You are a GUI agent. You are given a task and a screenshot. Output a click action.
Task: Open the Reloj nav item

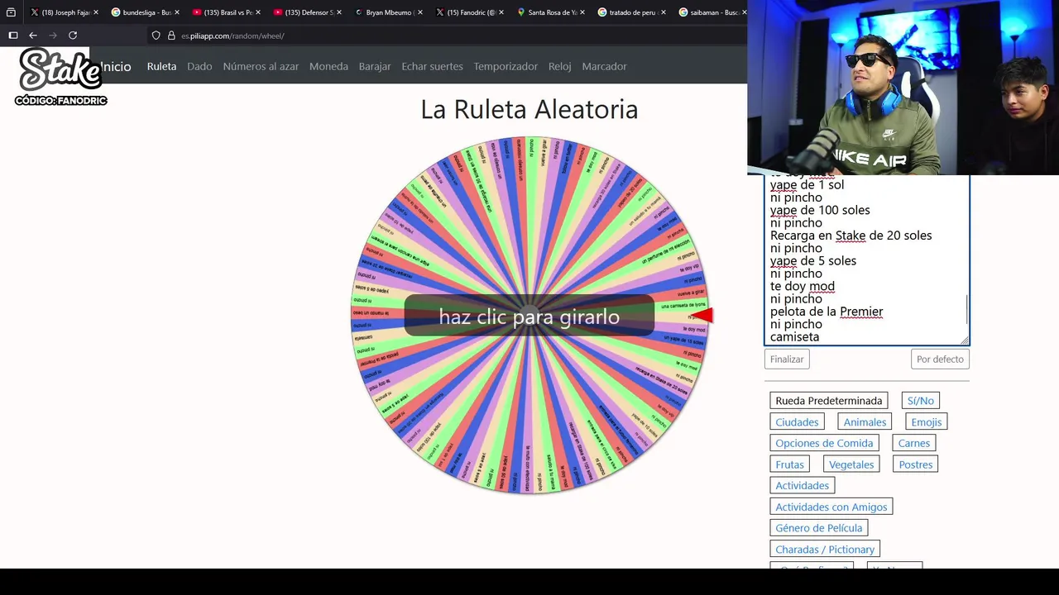[559, 66]
